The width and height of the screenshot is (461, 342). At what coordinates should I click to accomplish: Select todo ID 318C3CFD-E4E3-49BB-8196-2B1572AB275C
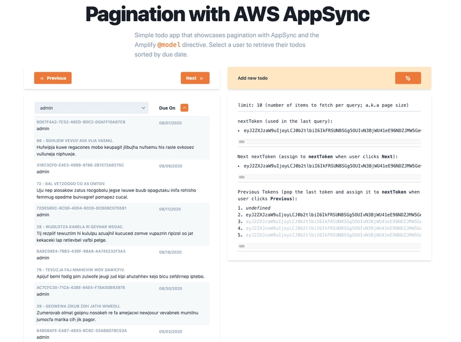coord(80,165)
